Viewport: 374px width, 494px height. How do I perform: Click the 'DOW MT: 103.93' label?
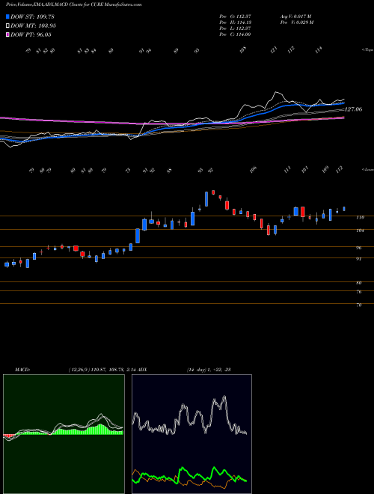click(33, 26)
